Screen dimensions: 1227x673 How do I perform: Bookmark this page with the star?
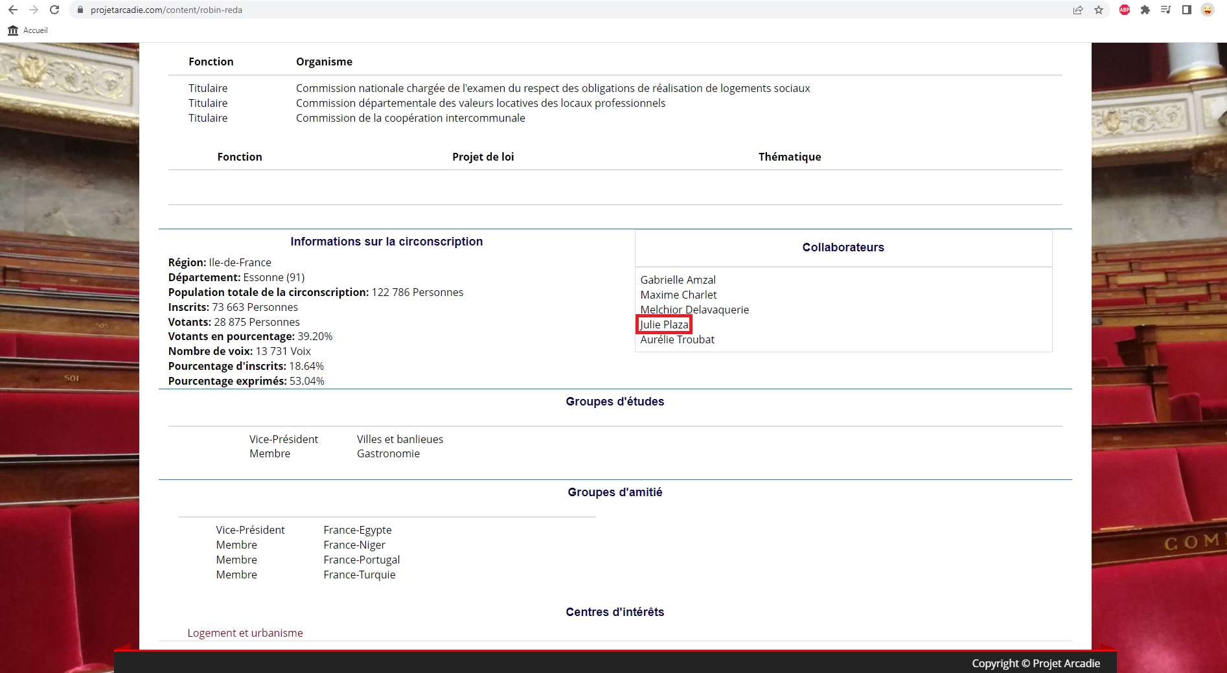click(x=1099, y=10)
